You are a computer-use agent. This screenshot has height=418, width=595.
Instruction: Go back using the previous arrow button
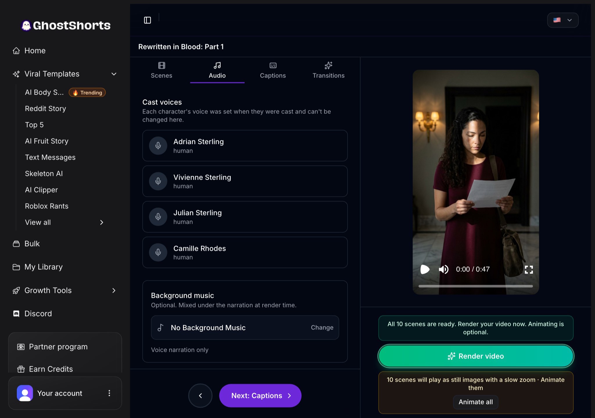200,396
